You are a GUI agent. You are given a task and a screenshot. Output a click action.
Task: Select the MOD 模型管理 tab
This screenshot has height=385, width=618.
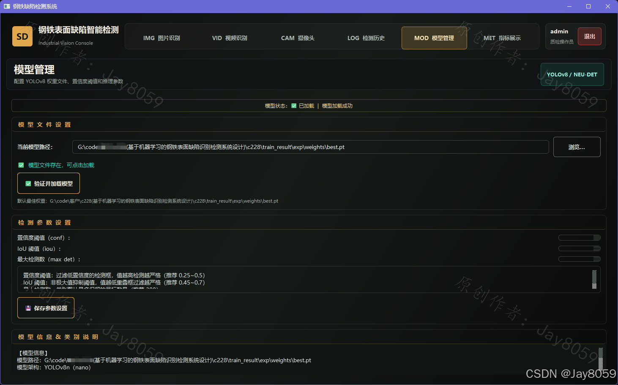click(434, 38)
